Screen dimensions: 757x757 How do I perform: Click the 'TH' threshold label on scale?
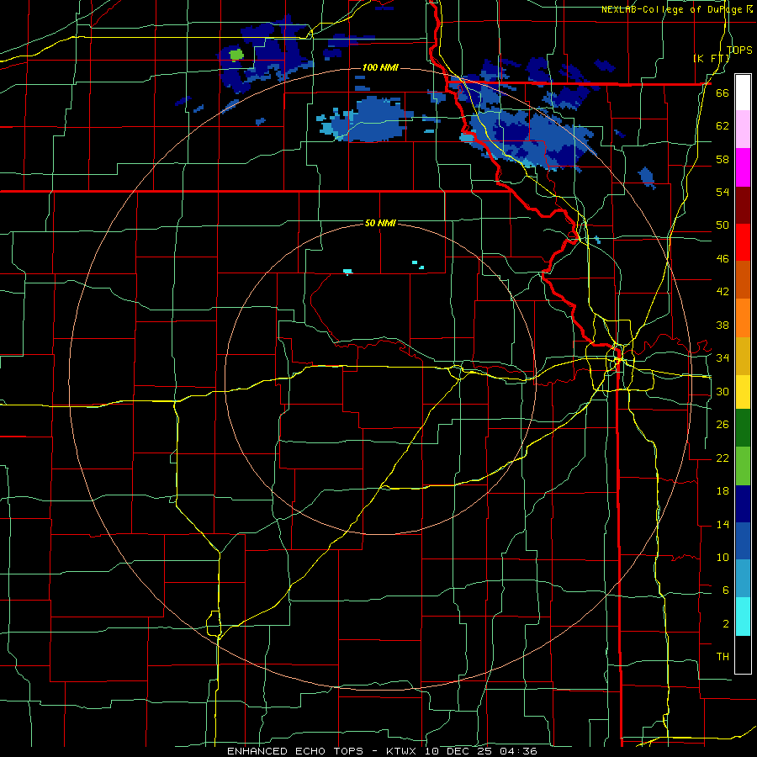click(x=723, y=656)
